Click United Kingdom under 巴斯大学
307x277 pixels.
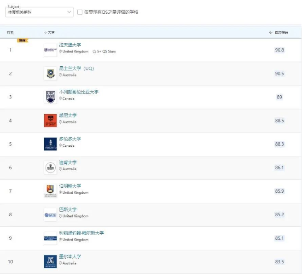[x=75, y=216]
